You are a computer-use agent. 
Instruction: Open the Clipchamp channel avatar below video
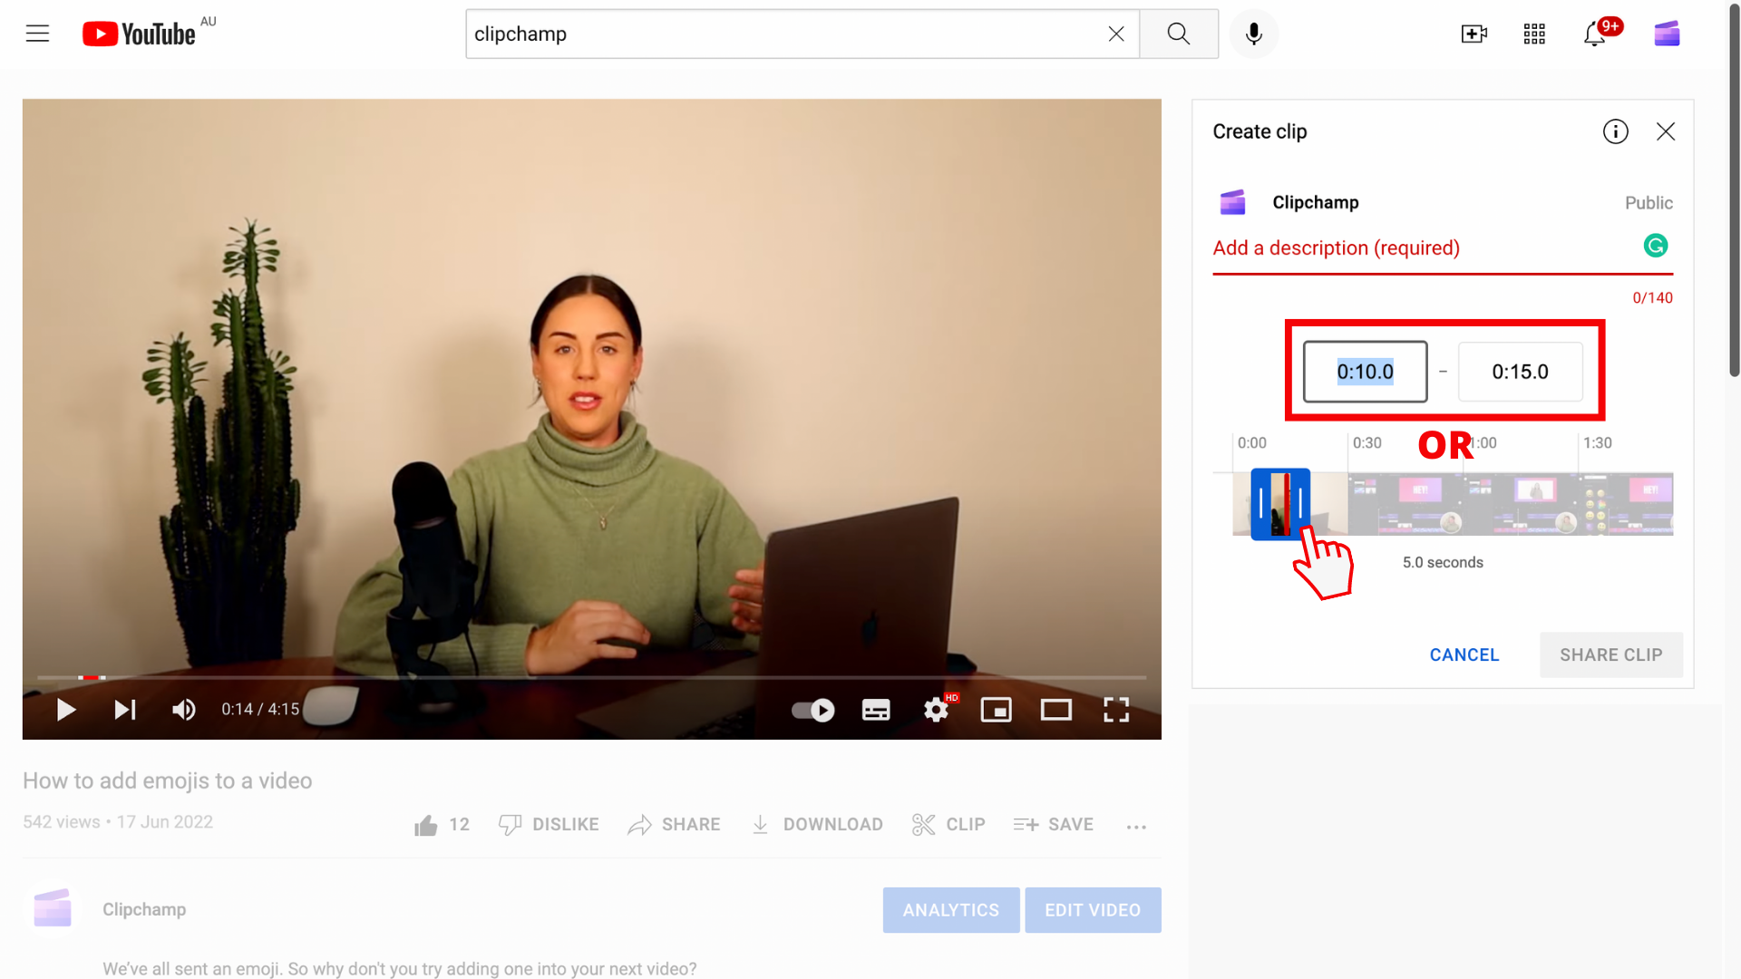tap(53, 908)
